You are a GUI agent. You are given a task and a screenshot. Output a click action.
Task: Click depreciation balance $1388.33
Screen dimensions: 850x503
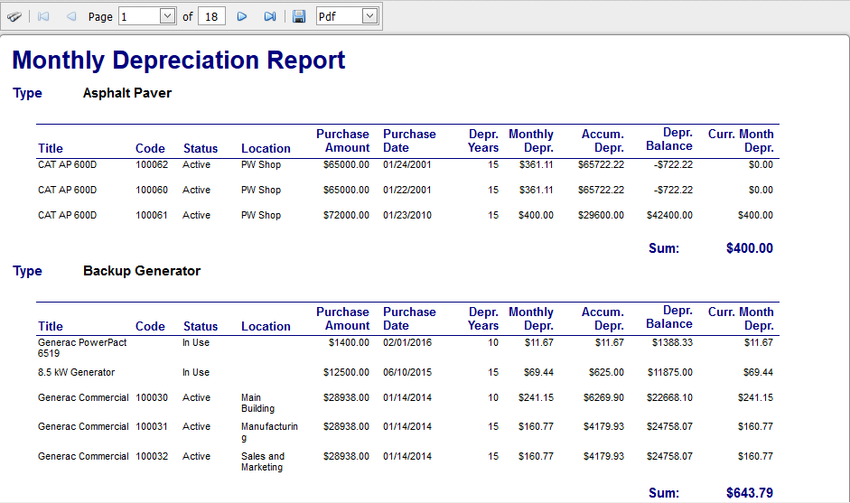(x=672, y=342)
